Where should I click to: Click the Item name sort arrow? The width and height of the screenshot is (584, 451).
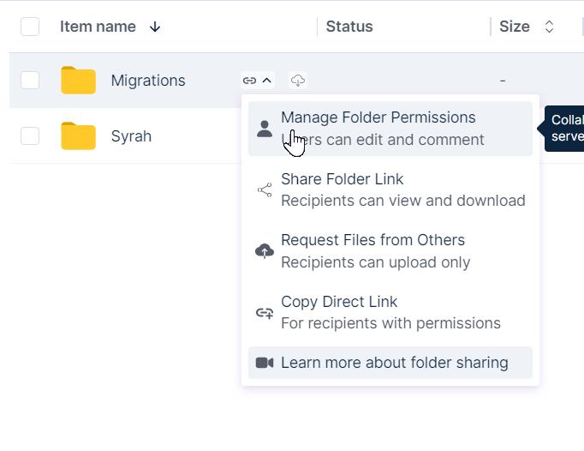coord(155,27)
